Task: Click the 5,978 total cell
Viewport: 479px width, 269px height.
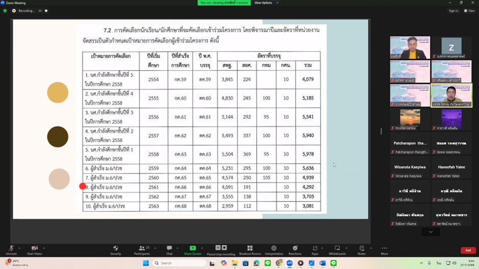Action: [x=308, y=154]
